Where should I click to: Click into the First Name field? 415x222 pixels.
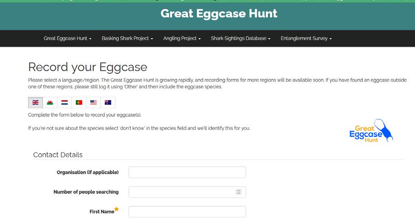187,212
